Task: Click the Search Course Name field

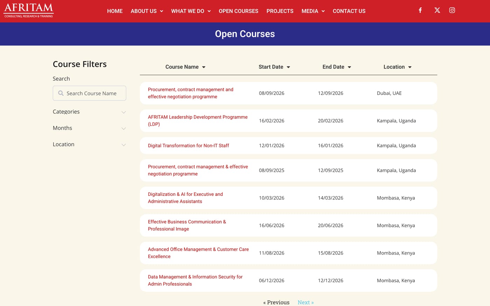Action: click(90, 93)
